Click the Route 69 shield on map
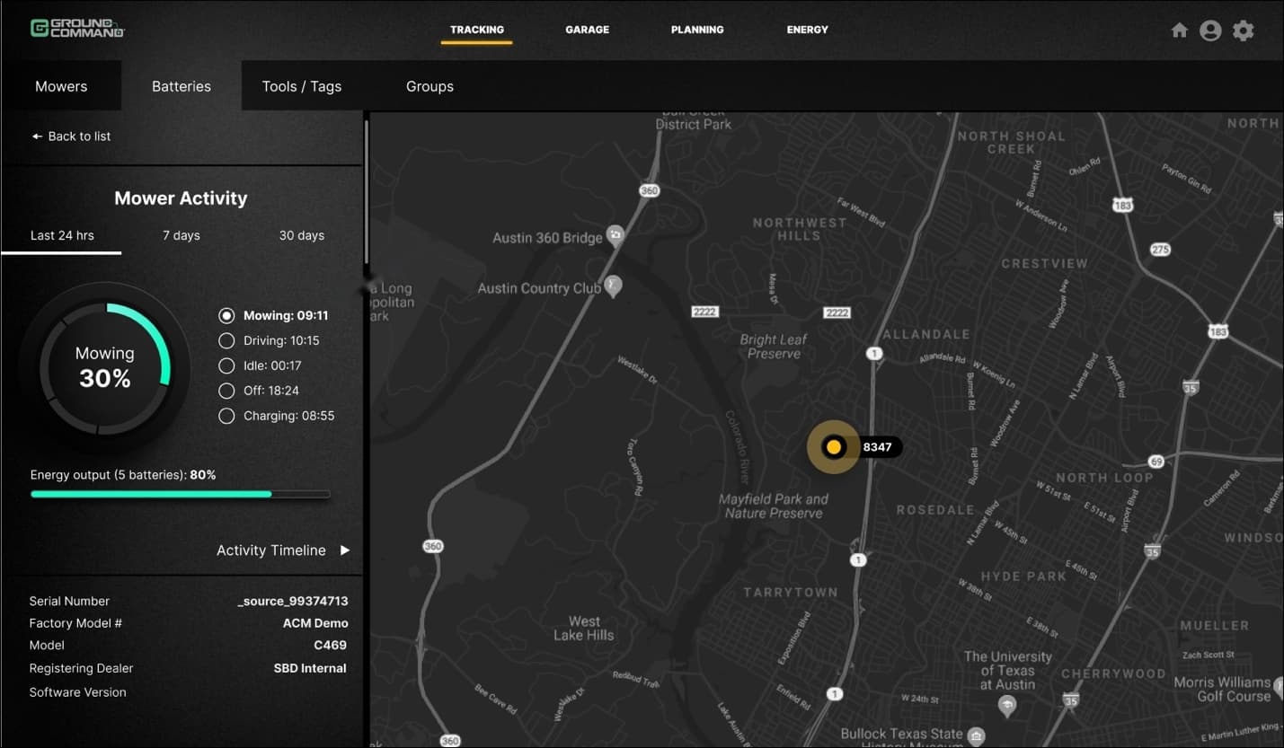This screenshot has width=1284, height=748. click(x=1156, y=462)
